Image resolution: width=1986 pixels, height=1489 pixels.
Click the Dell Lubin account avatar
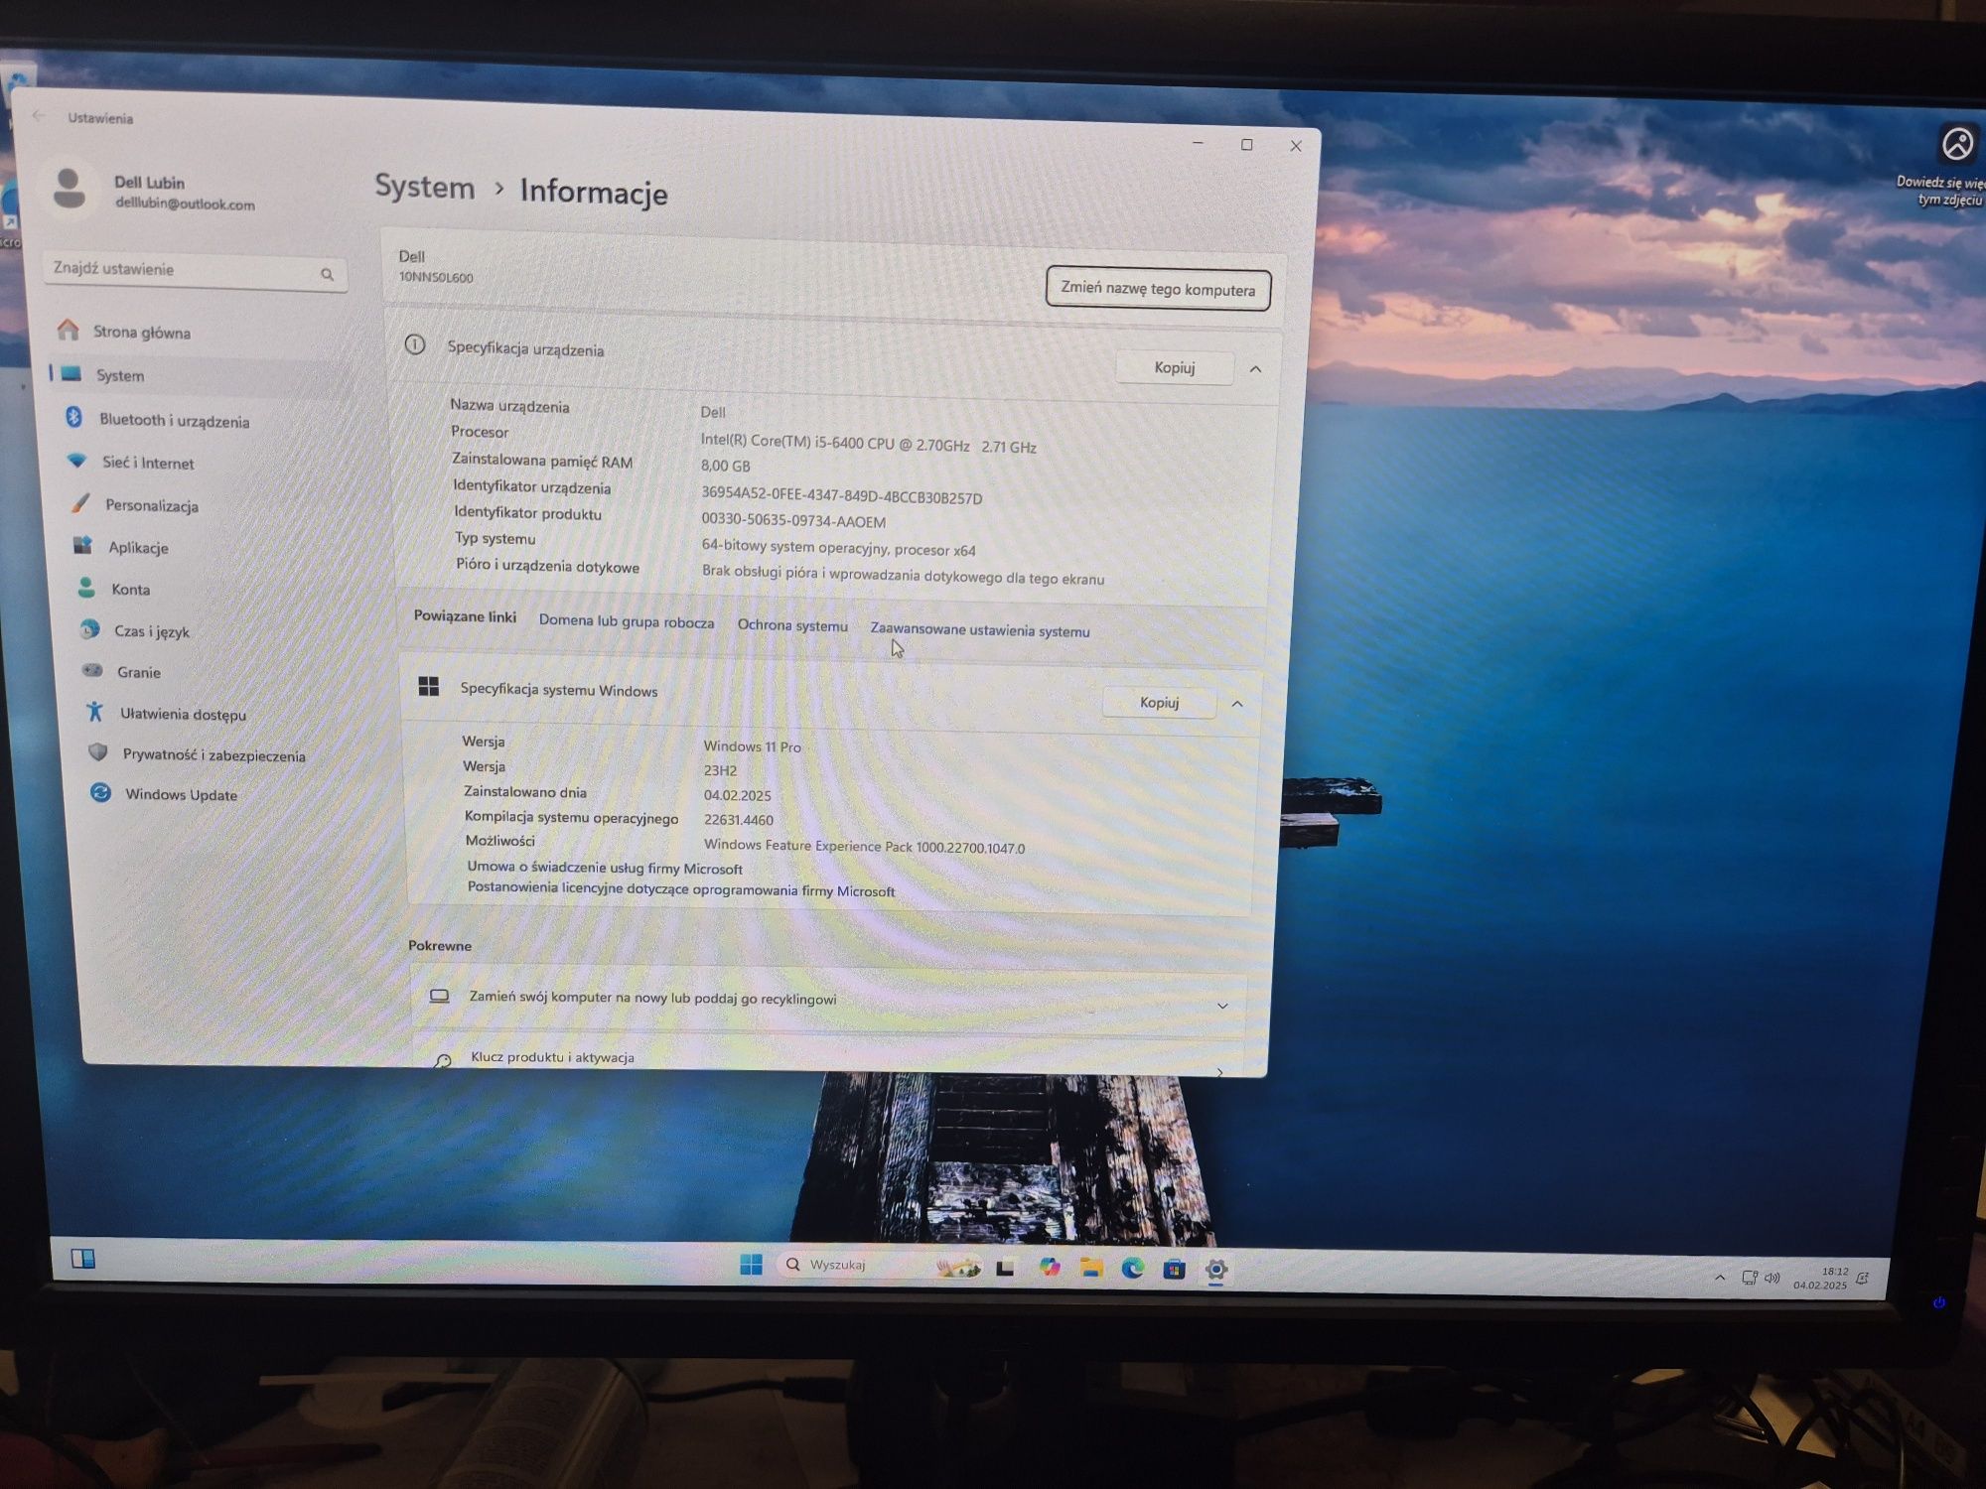coord(69,188)
